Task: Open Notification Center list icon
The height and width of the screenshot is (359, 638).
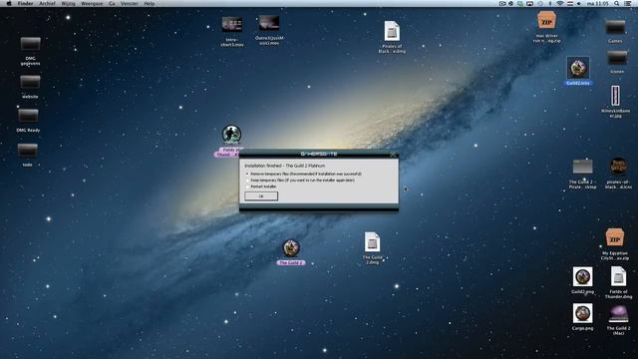Action: click(628, 3)
